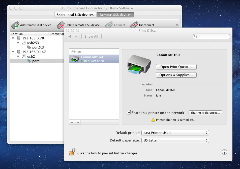Remove the printer with the minus button
The width and height of the screenshot is (240, 169).
[x=78, y=122]
